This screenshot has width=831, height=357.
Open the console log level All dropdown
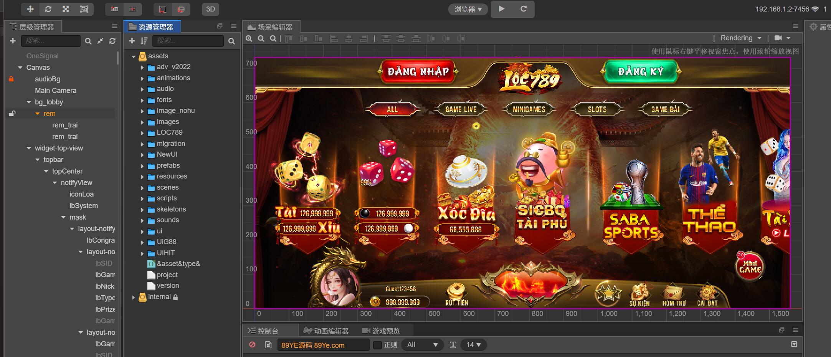(423, 345)
